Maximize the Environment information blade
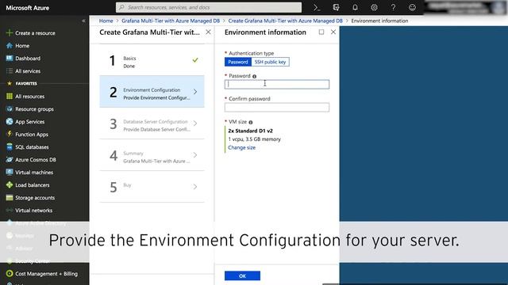Screen dimensions: 508x285 321,32
